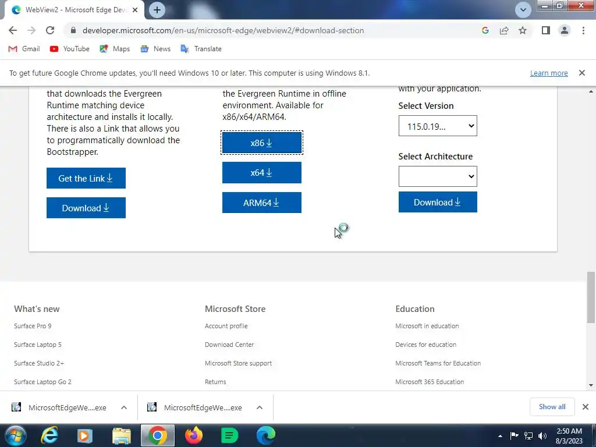The height and width of the screenshot is (447, 596).
Task: Open a new browser tab
Action: (x=157, y=10)
